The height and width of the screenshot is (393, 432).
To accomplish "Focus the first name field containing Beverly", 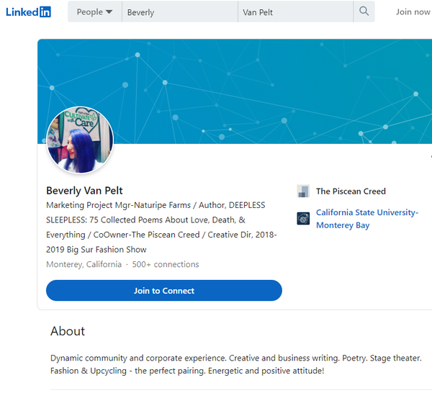I will pyautogui.click(x=179, y=12).
